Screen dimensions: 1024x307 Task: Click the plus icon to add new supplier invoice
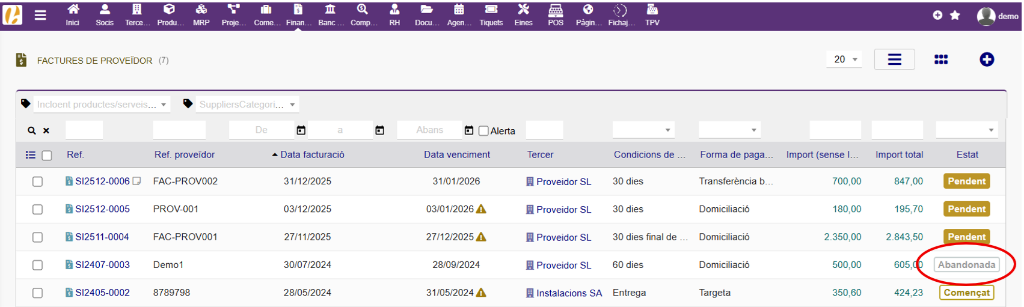coord(986,59)
